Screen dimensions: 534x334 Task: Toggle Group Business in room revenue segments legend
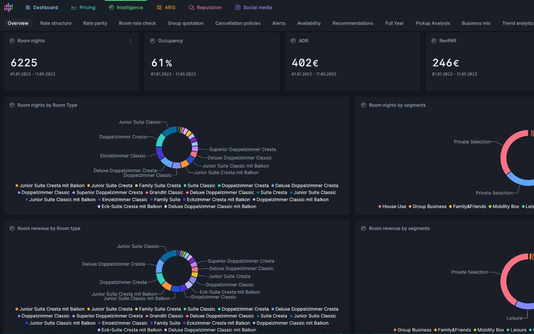(413, 330)
